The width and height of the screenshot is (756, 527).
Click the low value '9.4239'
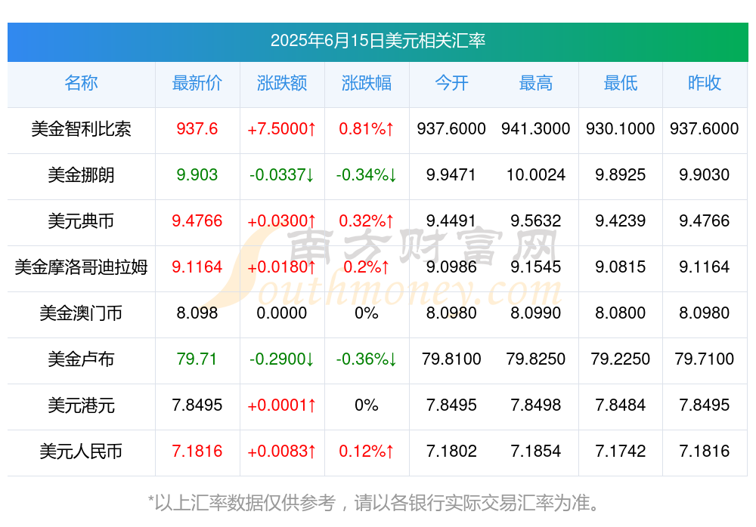(x=621, y=221)
